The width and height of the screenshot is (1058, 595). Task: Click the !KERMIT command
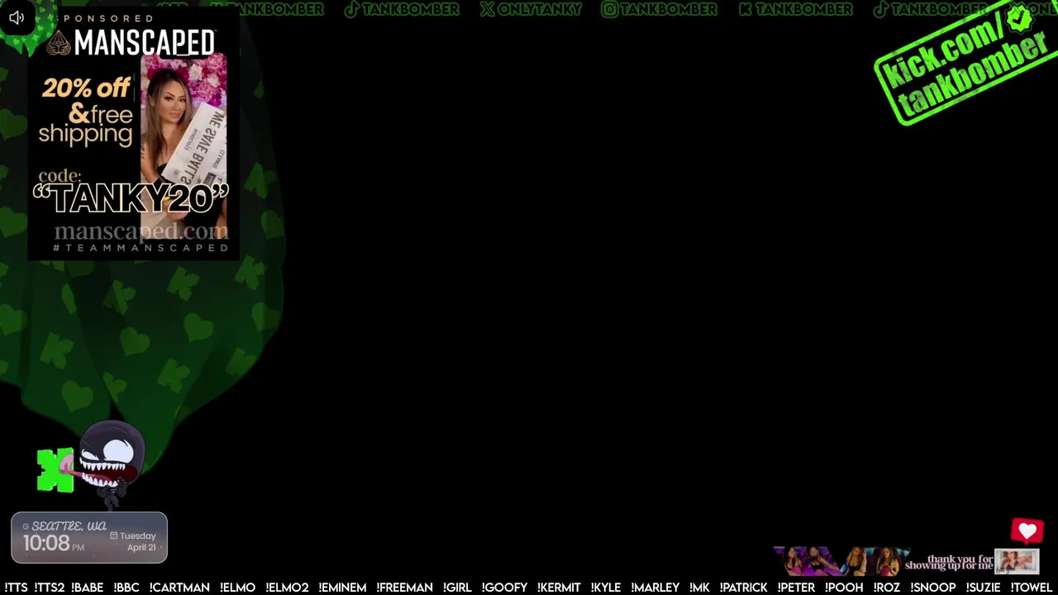pyautogui.click(x=559, y=588)
